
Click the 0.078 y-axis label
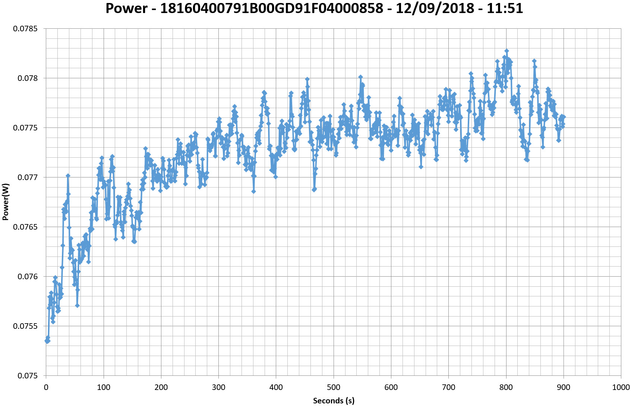coord(27,78)
